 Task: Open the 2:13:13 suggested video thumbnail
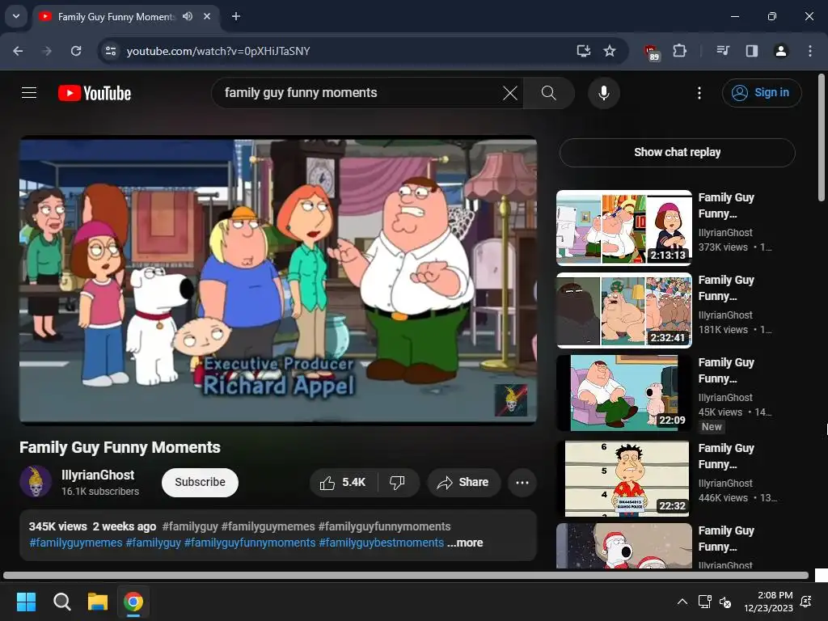pos(624,227)
